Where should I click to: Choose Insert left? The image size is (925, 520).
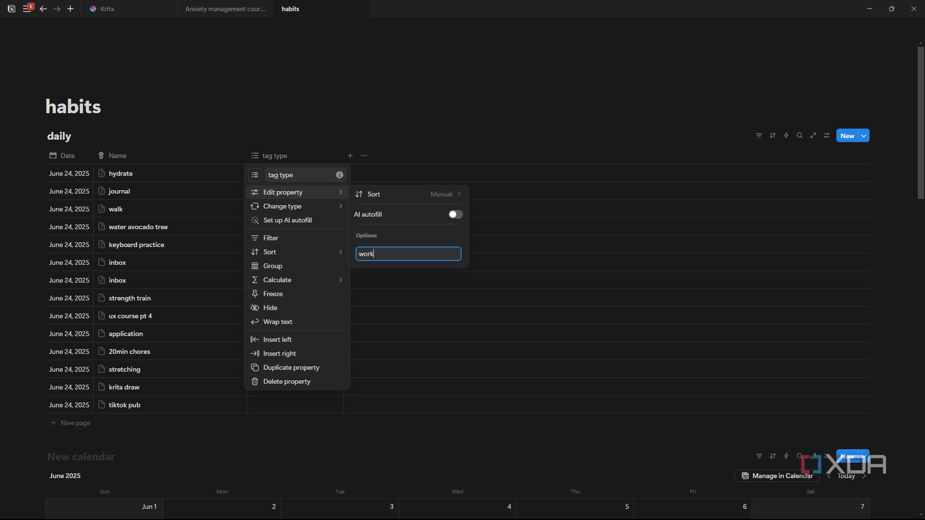click(x=297, y=339)
